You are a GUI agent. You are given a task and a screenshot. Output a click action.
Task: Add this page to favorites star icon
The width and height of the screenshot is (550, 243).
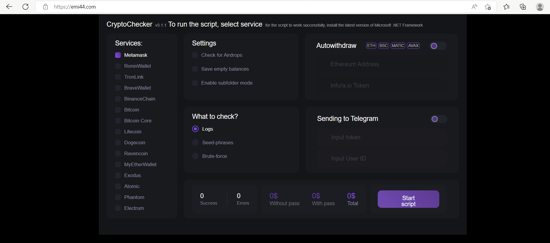point(488,7)
